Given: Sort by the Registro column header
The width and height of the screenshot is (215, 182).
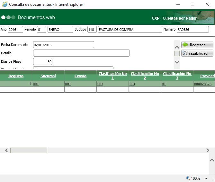Looking at the screenshot, I should (x=16, y=76).
